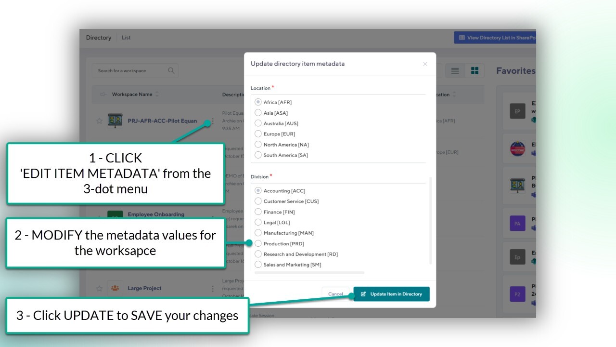The width and height of the screenshot is (616, 347).
Task: Click the PRJ-AFR-ACC-Pilot Equan workspace icon
Action: [115, 120]
